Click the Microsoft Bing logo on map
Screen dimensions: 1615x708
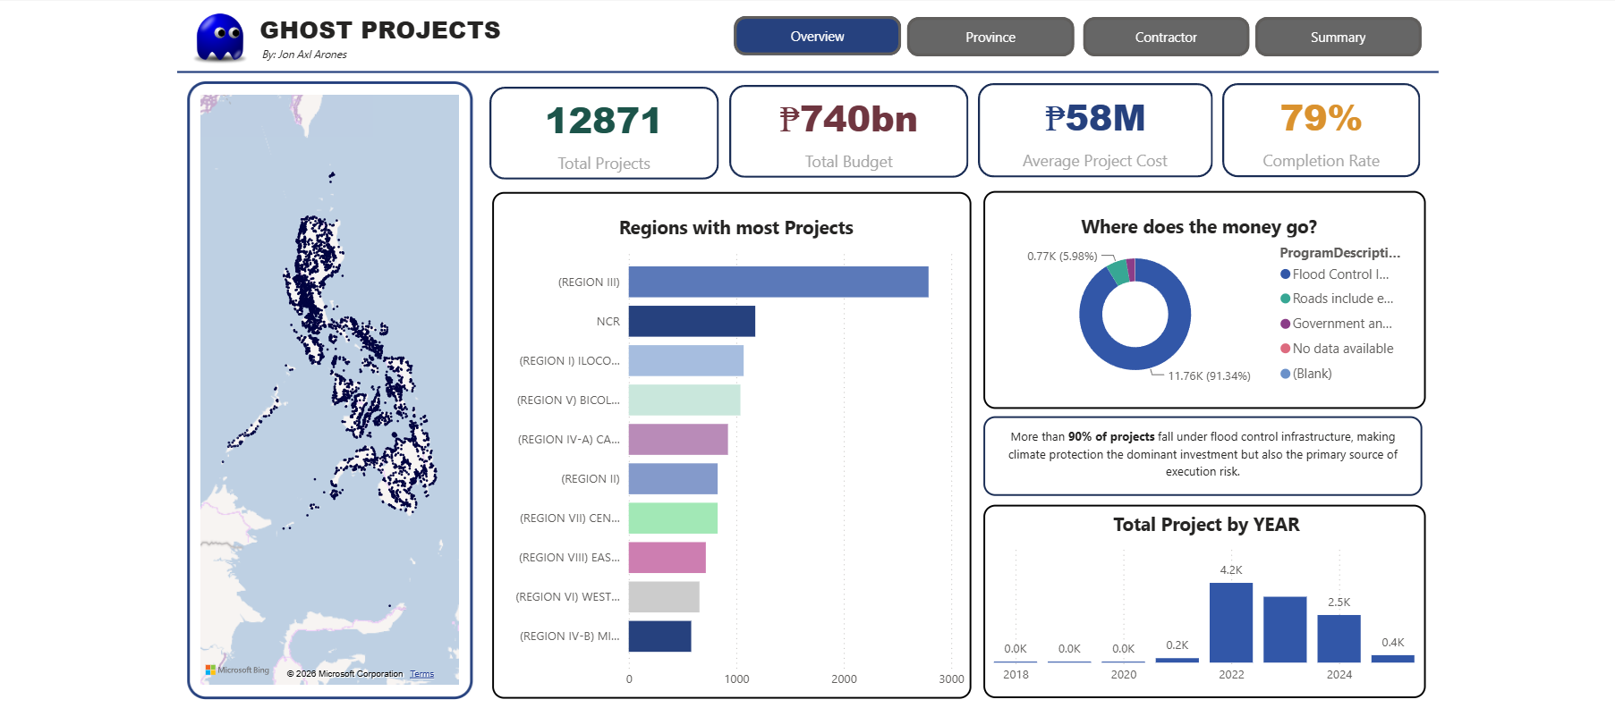pos(237,670)
